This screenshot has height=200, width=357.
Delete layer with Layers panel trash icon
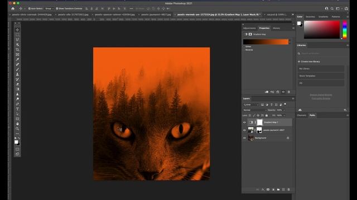point(289,189)
